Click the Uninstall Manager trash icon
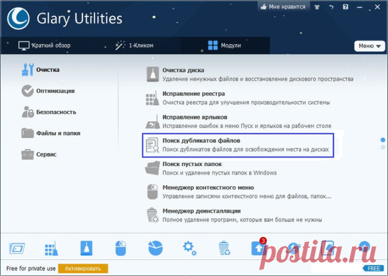The height and width of the screenshot is (276, 388). 152,215
